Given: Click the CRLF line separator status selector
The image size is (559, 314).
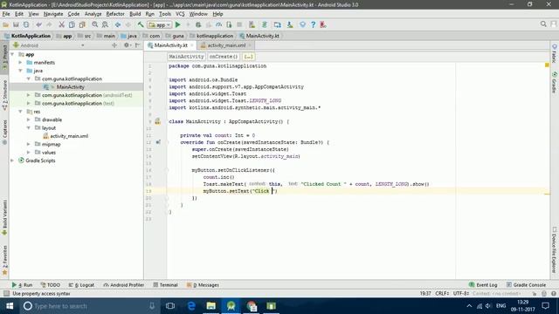Looking at the screenshot, I should pyautogui.click(x=442, y=293).
